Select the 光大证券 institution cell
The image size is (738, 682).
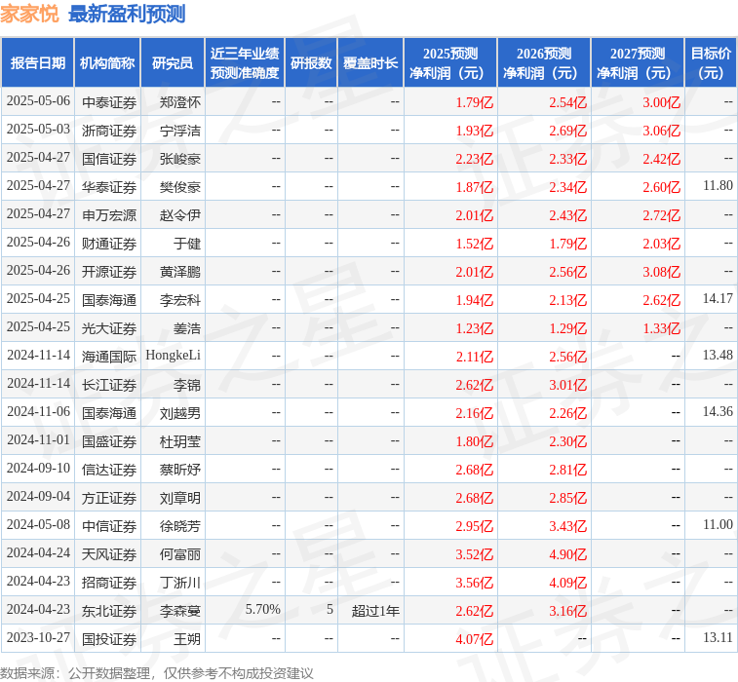coord(109,327)
